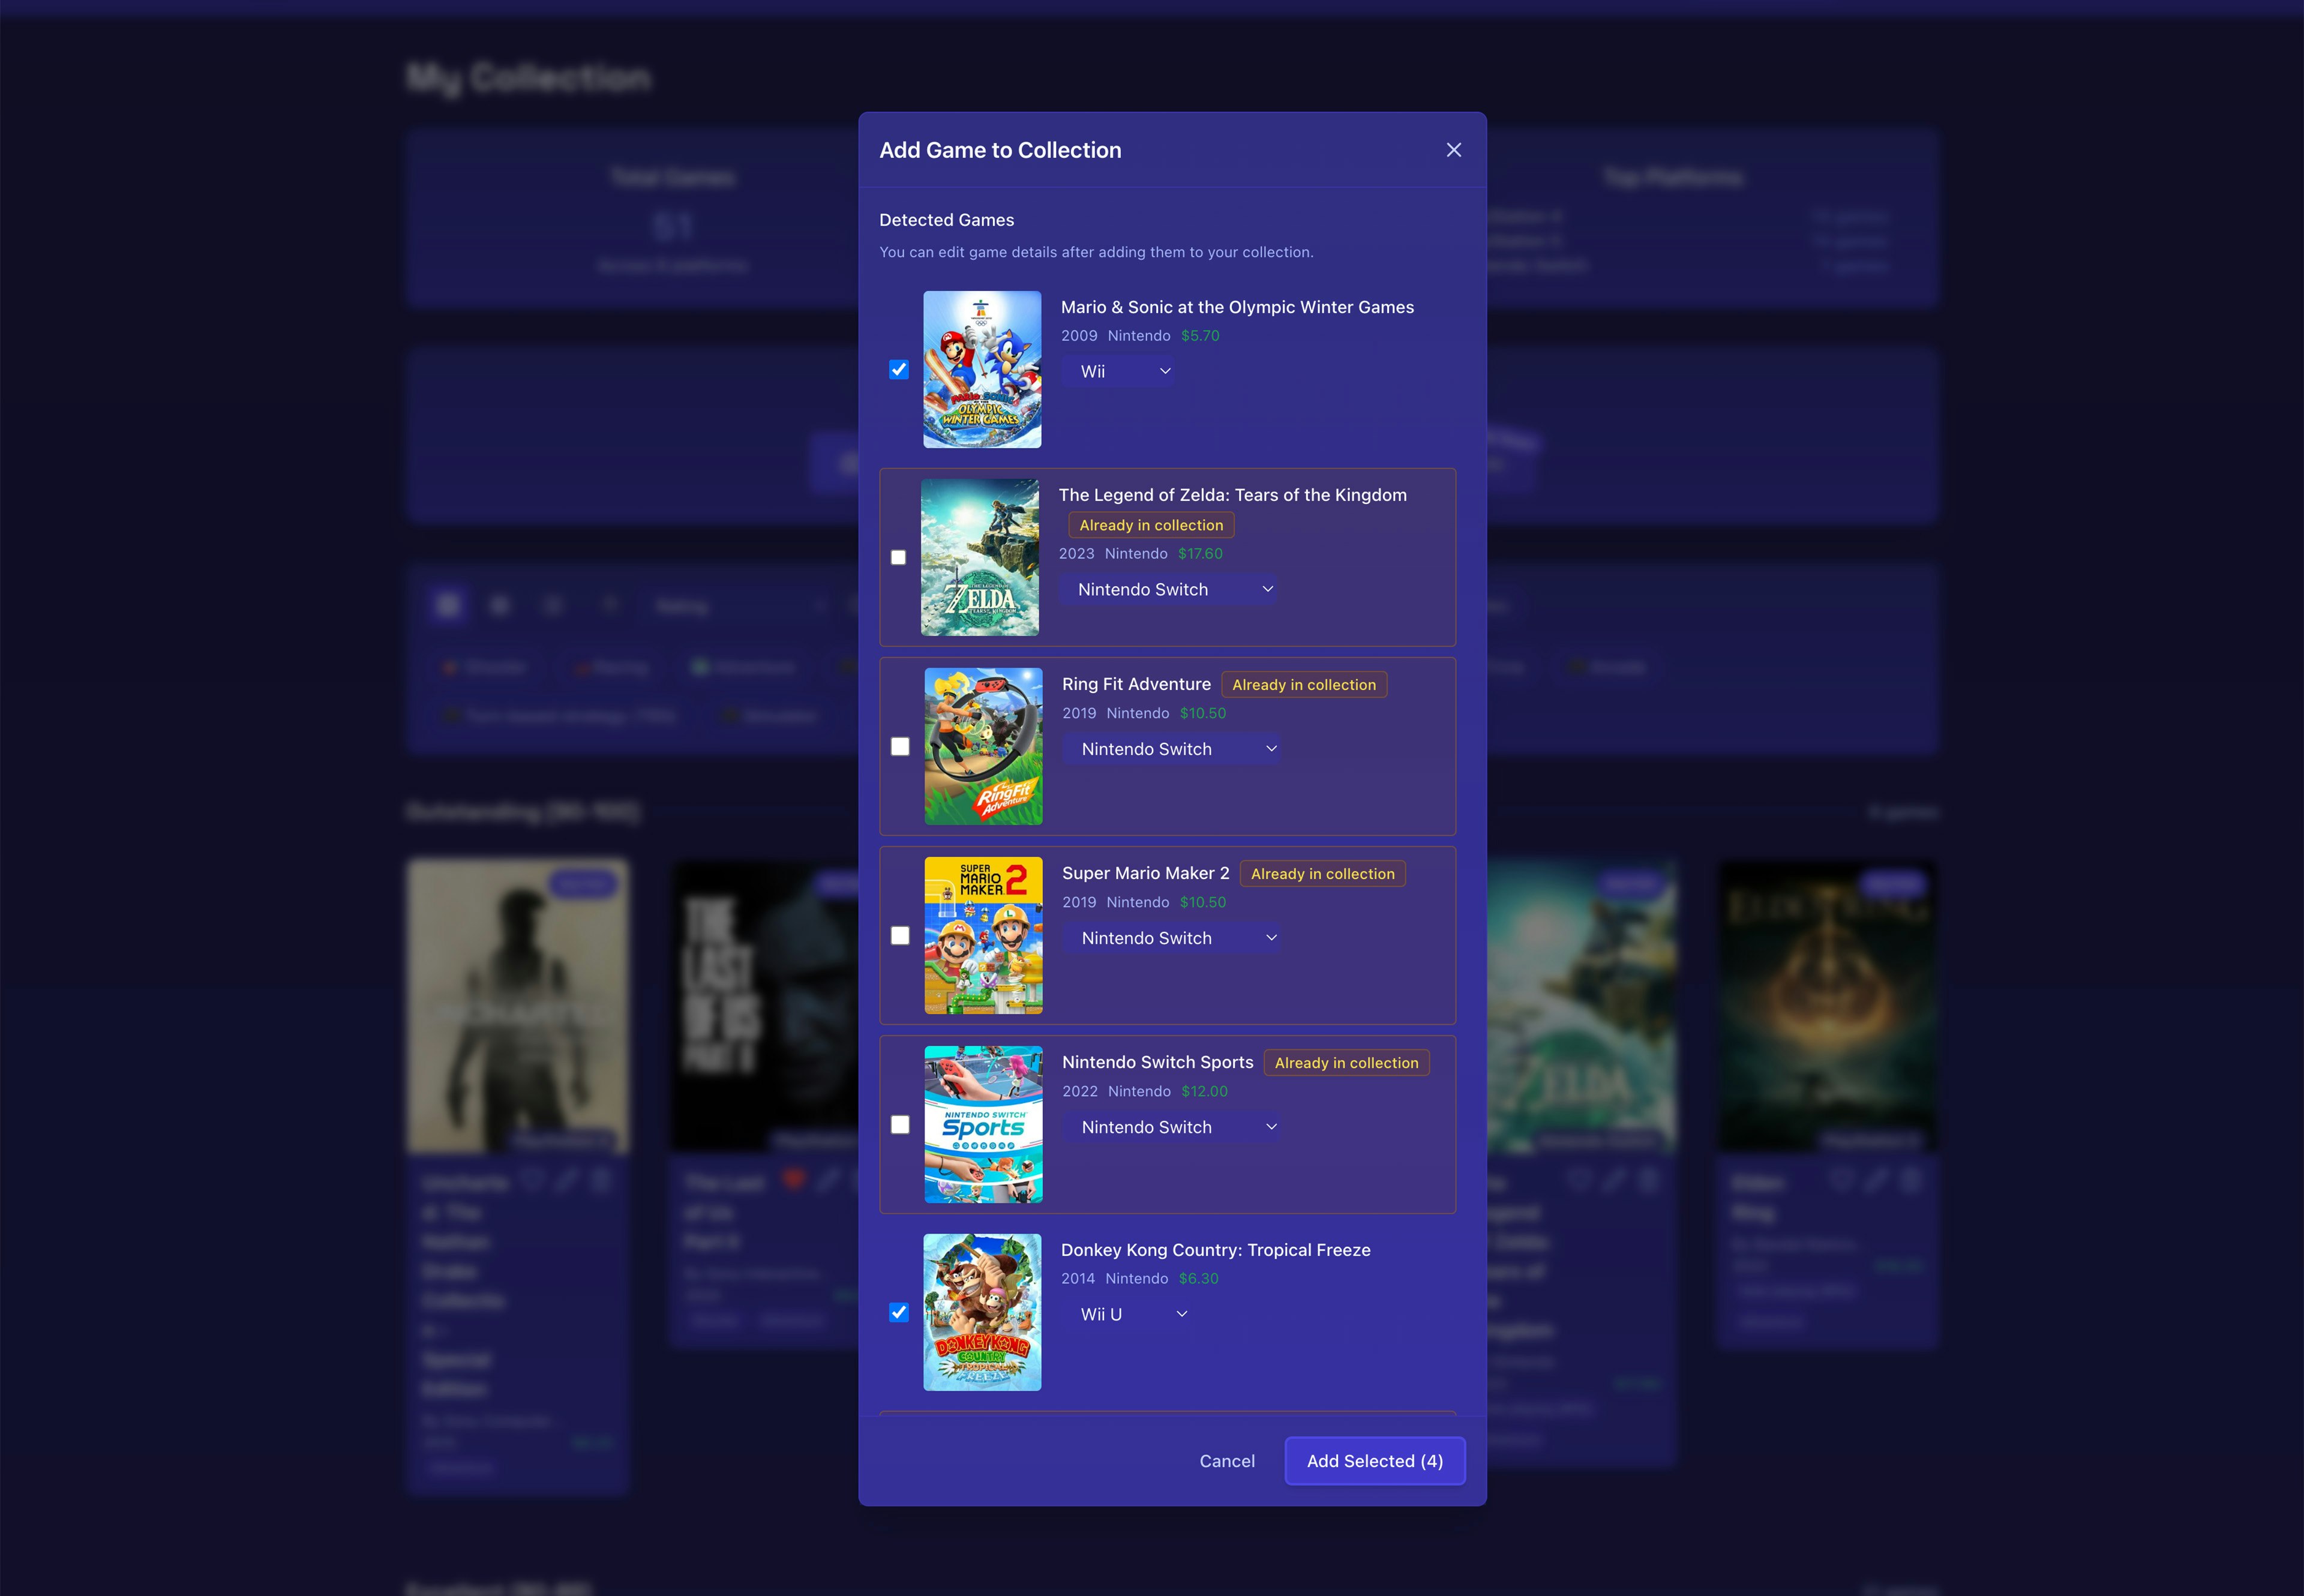Viewport: 2304px width, 1596px height.
Task: Close the Add Game to Collection dialog
Action: 1453,150
